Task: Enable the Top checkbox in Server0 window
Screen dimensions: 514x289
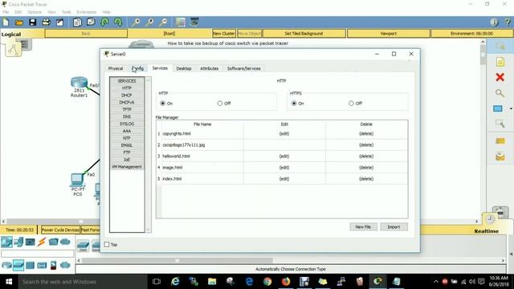Action: pyautogui.click(x=107, y=244)
